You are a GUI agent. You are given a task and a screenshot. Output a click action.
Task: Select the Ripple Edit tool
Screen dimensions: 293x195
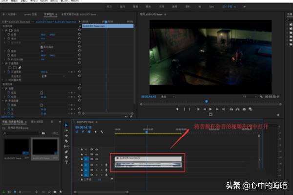point(66,136)
